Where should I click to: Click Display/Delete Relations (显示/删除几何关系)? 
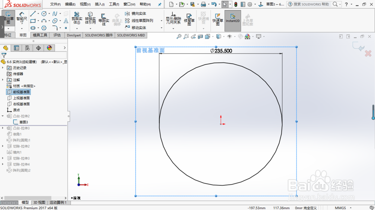tap(173, 18)
